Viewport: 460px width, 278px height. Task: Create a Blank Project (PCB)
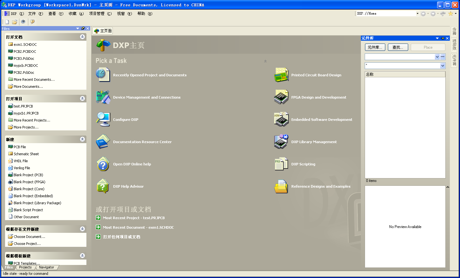coord(28,175)
